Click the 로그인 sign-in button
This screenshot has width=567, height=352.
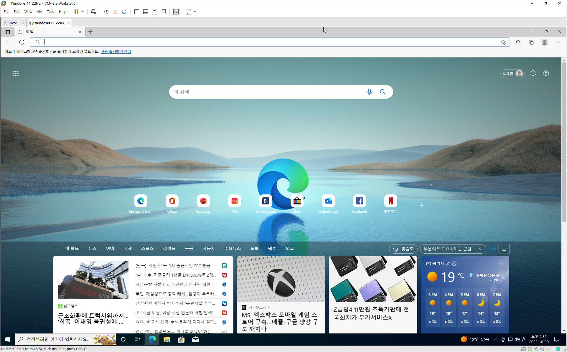click(x=512, y=74)
